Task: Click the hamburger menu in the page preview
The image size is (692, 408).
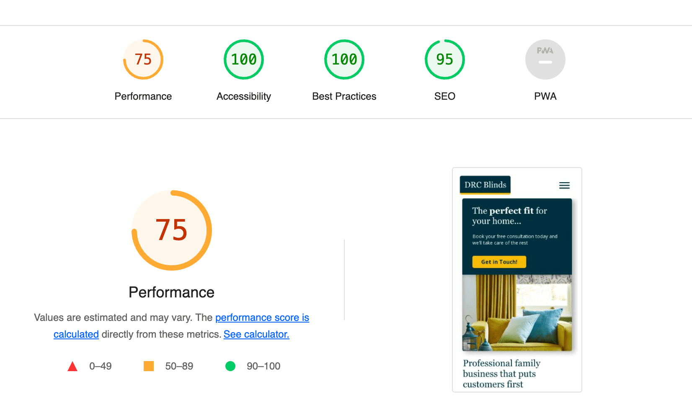Action: pyautogui.click(x=564, y=186)
